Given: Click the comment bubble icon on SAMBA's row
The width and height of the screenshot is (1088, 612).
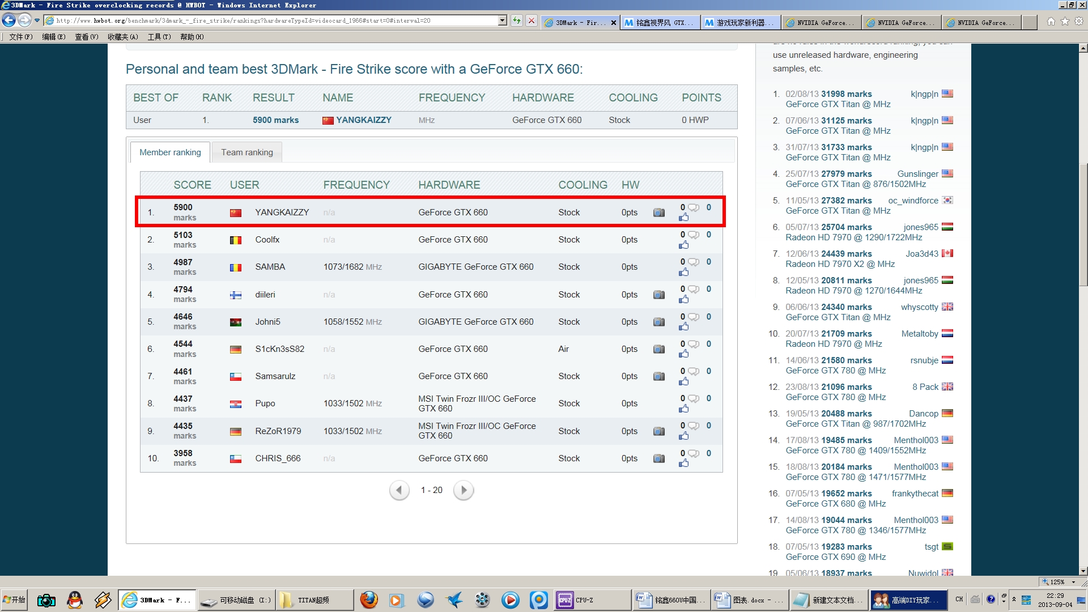Looking at the screenshot, I should click(x=694, y=262).
